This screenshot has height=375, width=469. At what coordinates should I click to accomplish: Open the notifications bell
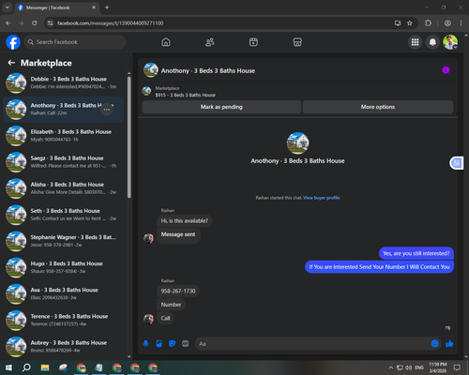pos(432,42)
